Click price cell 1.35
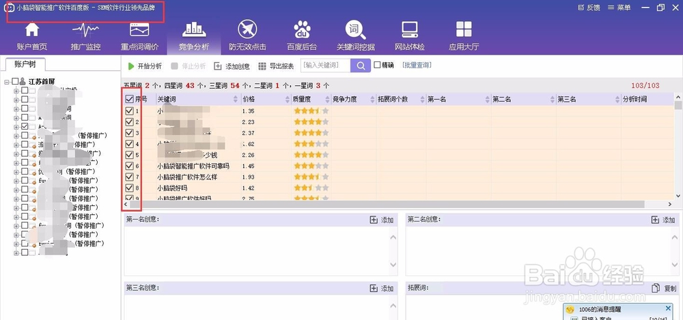 (x=249, y=111)
